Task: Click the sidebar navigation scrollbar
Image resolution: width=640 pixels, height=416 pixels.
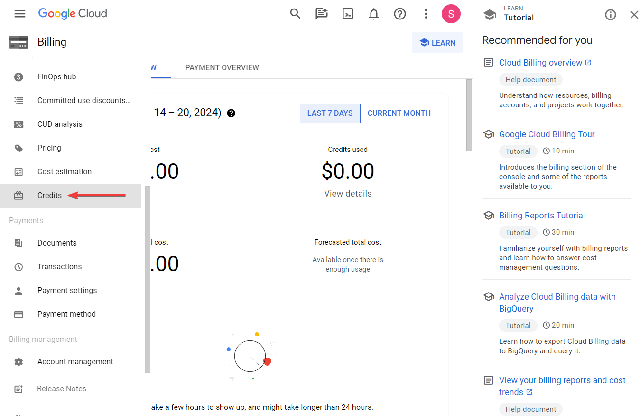Action: click(x=148, y=279)
